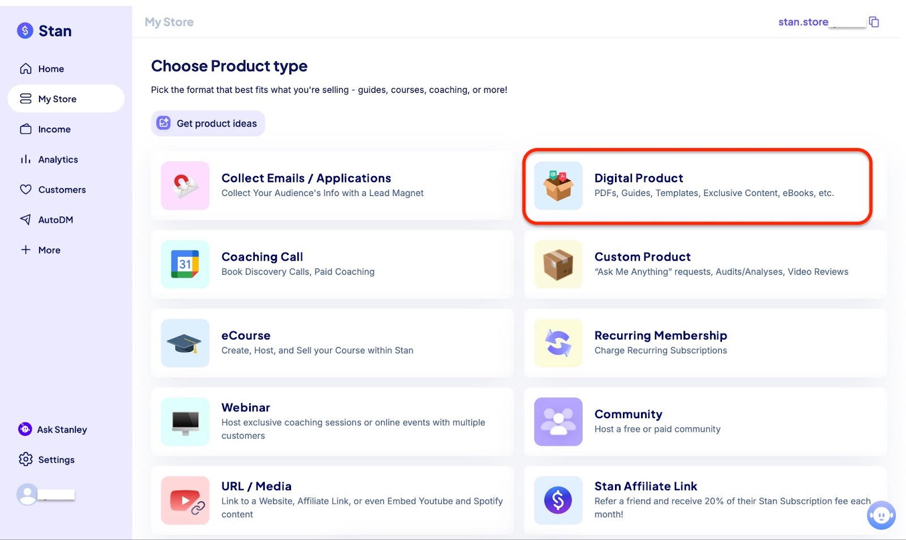Click the Analytics bar chart icon
Viewport: 906px width, 540px height.
25,159
